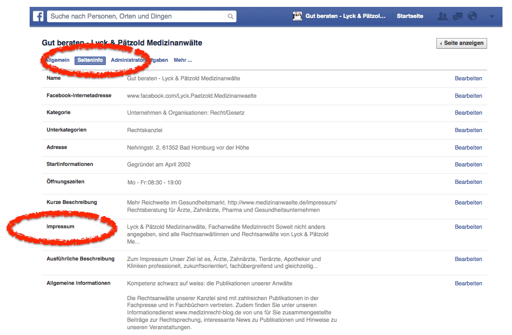Open the messages icon

point(458,16)
